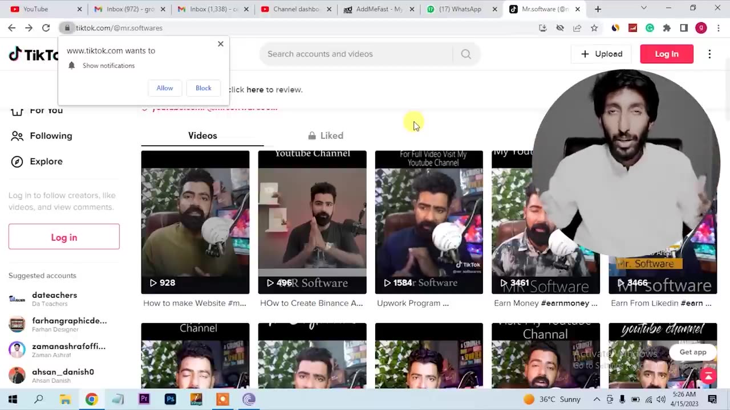This screenshot has height=410, width=730.
Task: Click the crossed-out eye icon in address bar
Action: [560, 28]
